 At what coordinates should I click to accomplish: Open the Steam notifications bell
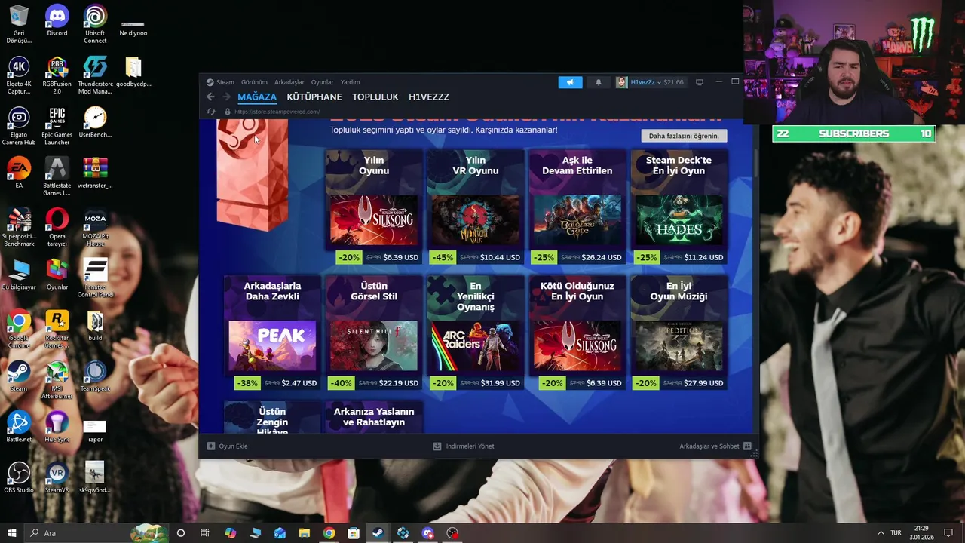click(x=599, y=82)
